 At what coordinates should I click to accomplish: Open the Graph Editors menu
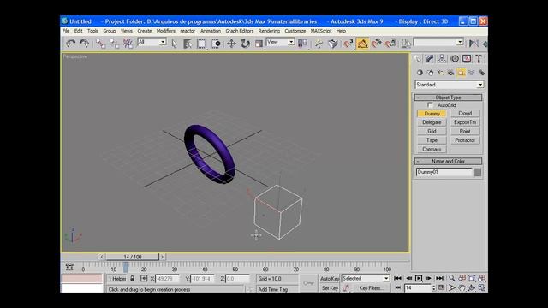tap(240, 31)
